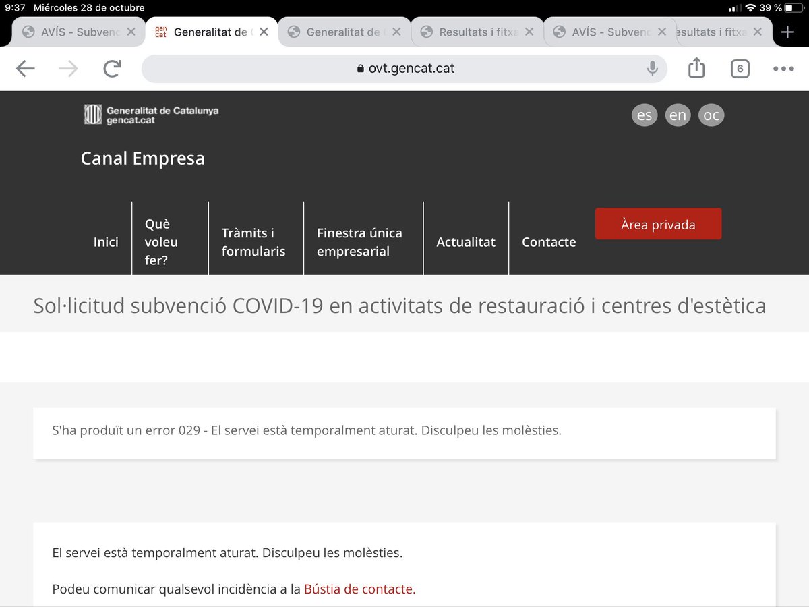Screen dimensions: 809x607
Task: Close the active Generalitat de tab
Action: [x=264, y=32]
